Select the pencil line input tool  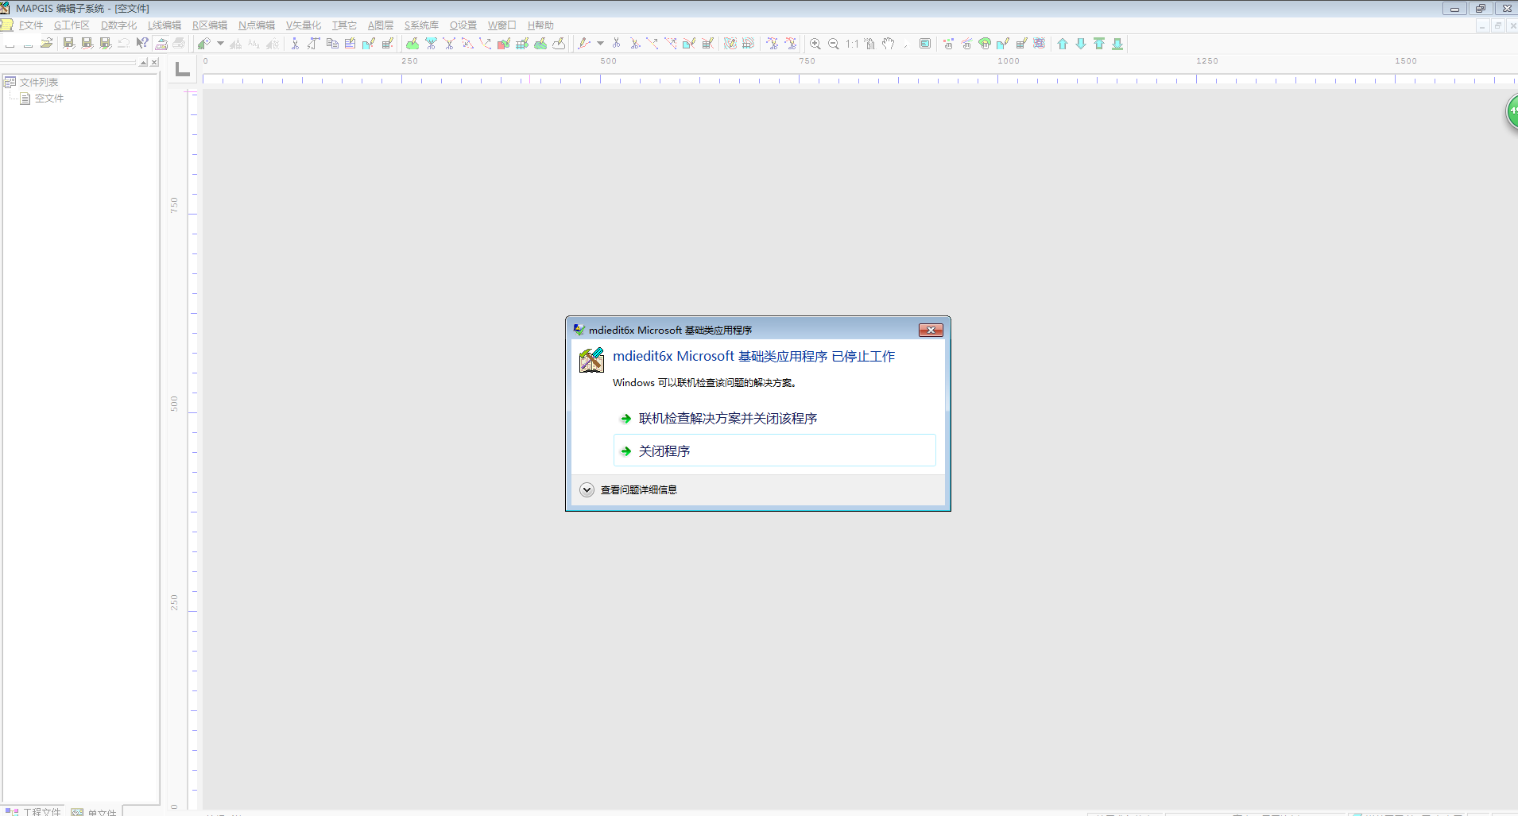pyautogui.click(x=584, y=44)
